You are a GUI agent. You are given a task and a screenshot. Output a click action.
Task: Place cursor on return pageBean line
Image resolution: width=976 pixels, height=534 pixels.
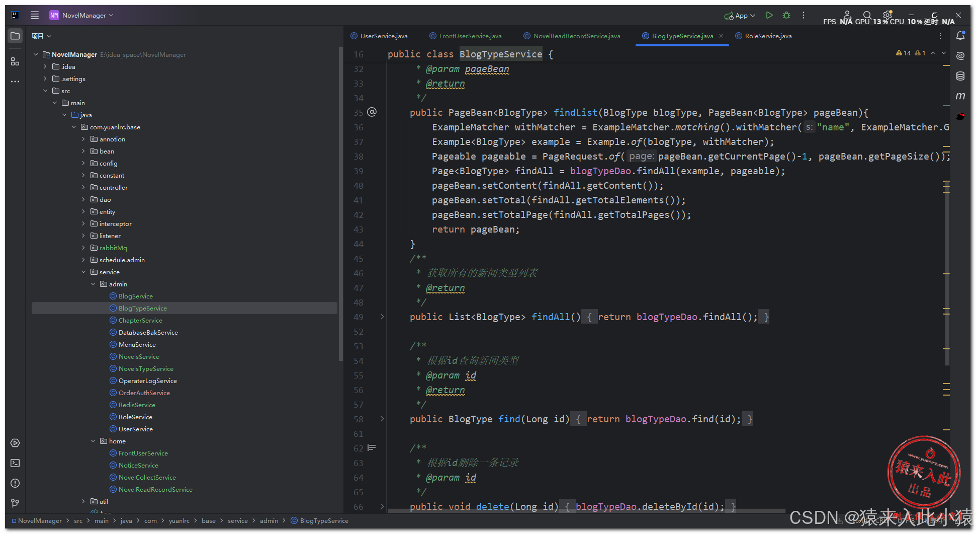[476, 229]
